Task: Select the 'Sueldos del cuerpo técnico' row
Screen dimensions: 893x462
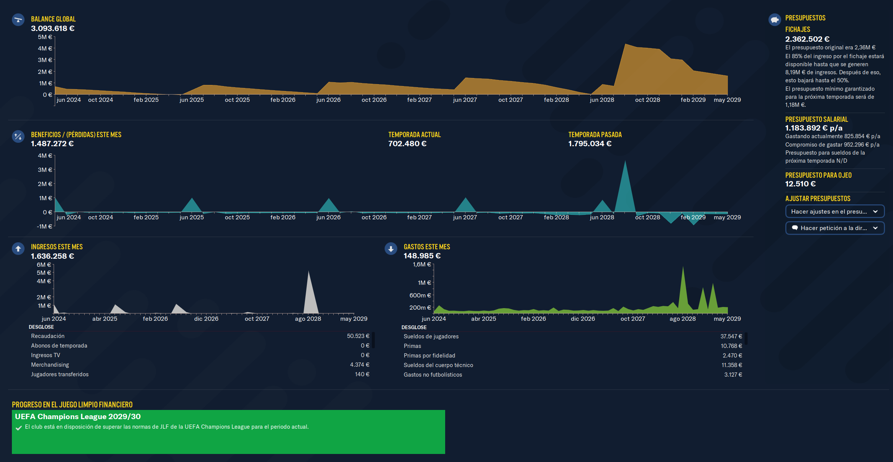Action: [x=573, y=365]
